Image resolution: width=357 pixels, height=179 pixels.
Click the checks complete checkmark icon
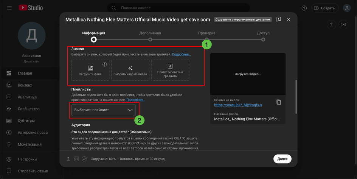coord(84,159)
